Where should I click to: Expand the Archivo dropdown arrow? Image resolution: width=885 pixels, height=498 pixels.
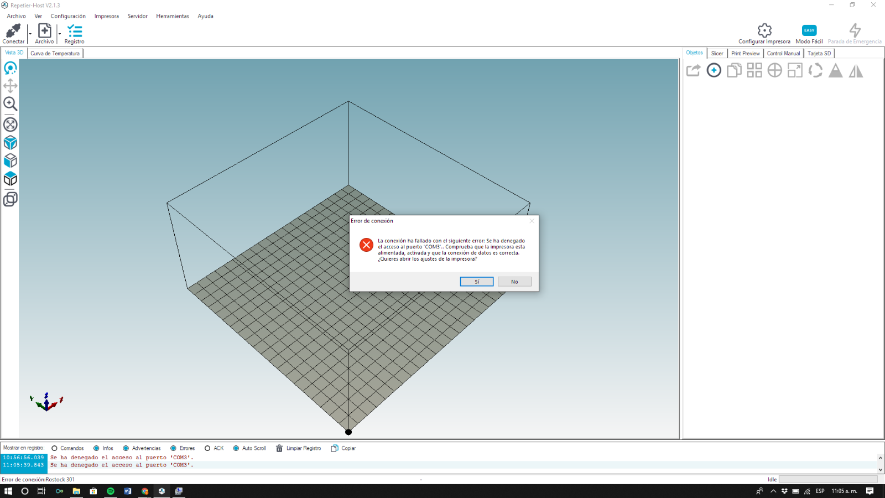[60, 34]
